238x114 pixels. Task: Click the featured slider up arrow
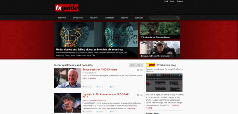tap(135, 37)
